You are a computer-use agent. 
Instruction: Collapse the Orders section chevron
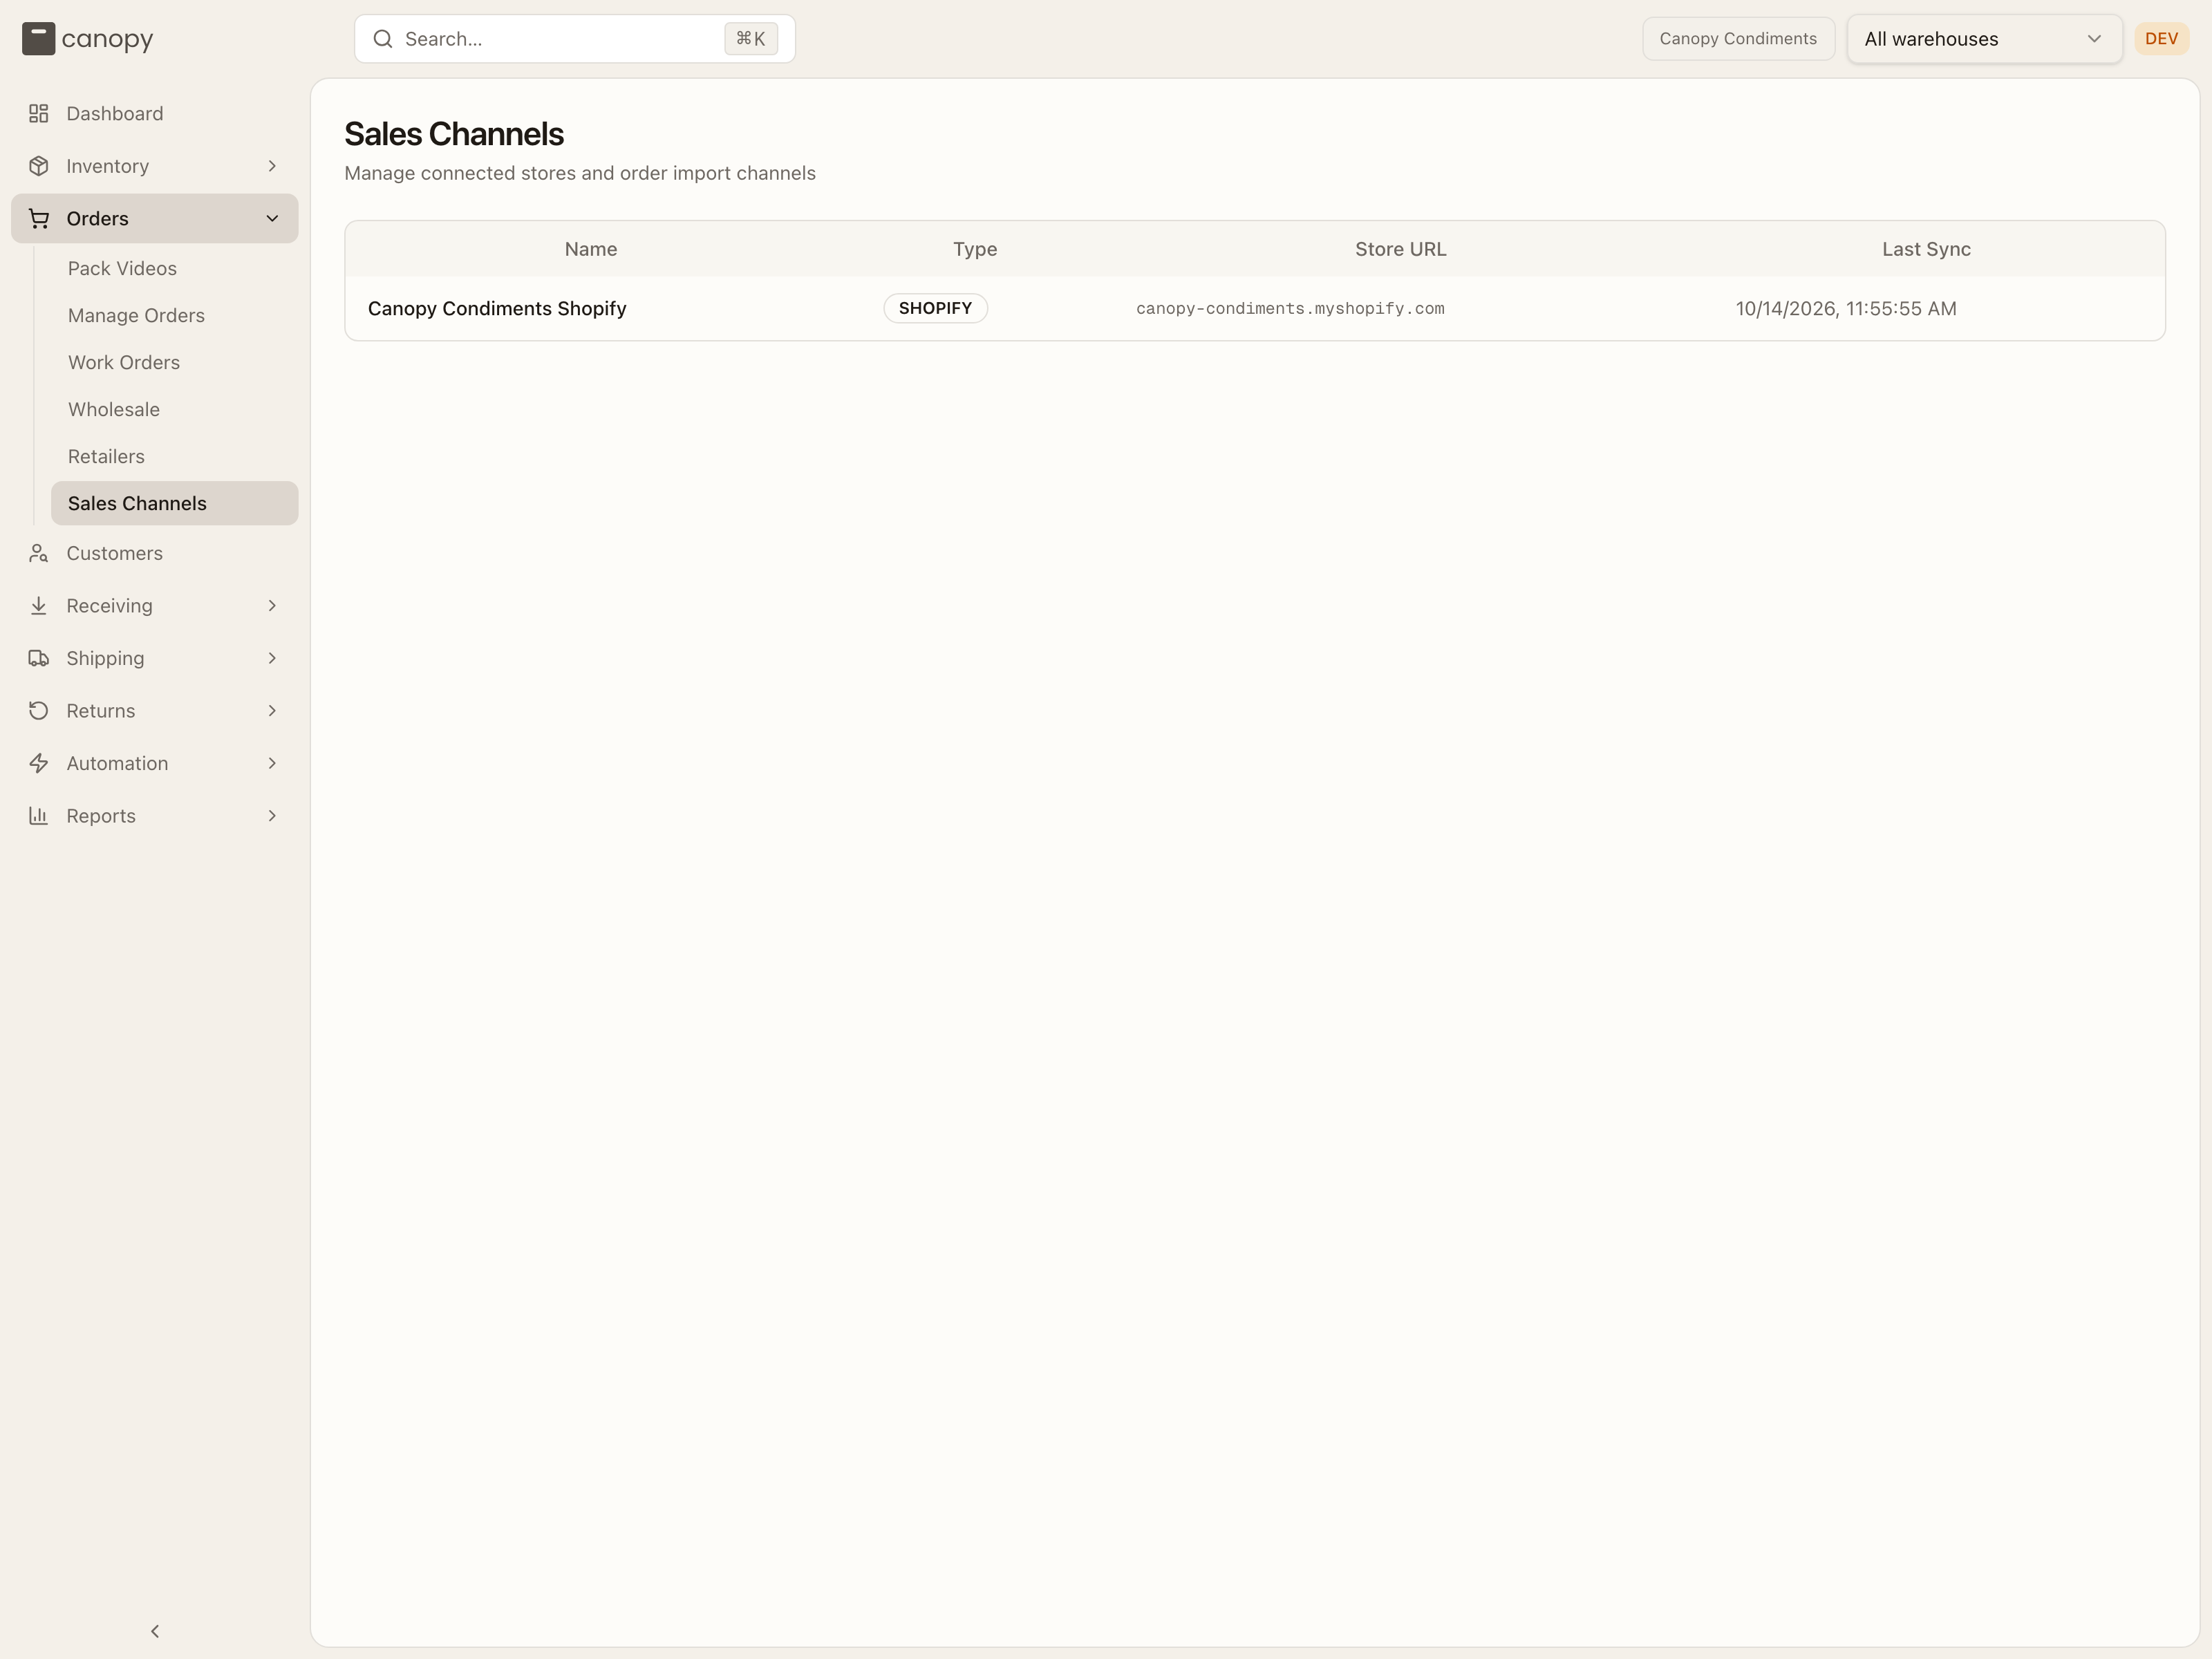(272, 219)
